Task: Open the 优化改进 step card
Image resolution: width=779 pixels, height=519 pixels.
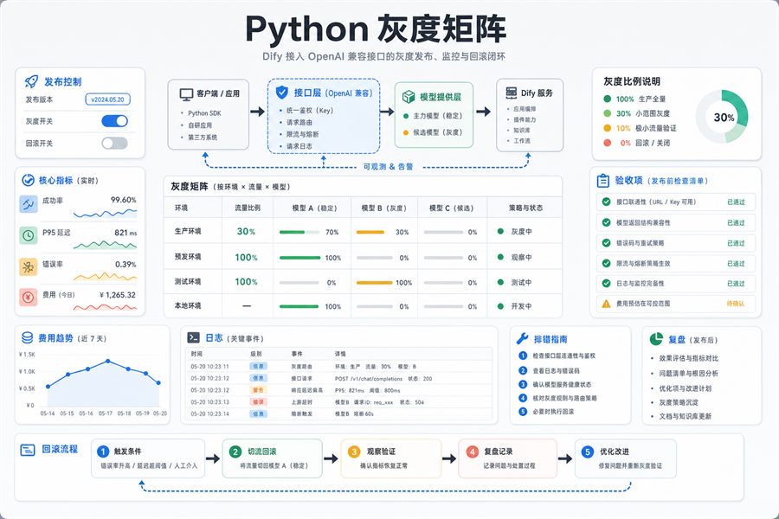Action: (x=626, y=458)
